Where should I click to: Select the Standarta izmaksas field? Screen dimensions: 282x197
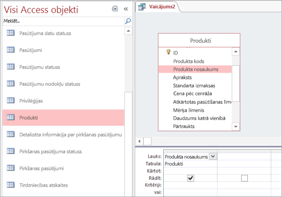[194, 85]
